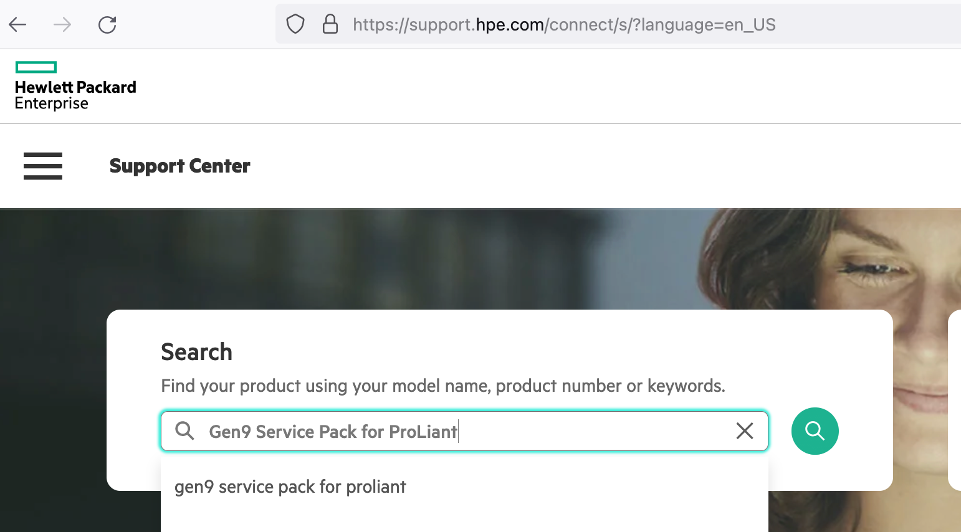Click the Support Center heading link
The width and height of the screenshot is (961, 532).
tap(179, 166)
